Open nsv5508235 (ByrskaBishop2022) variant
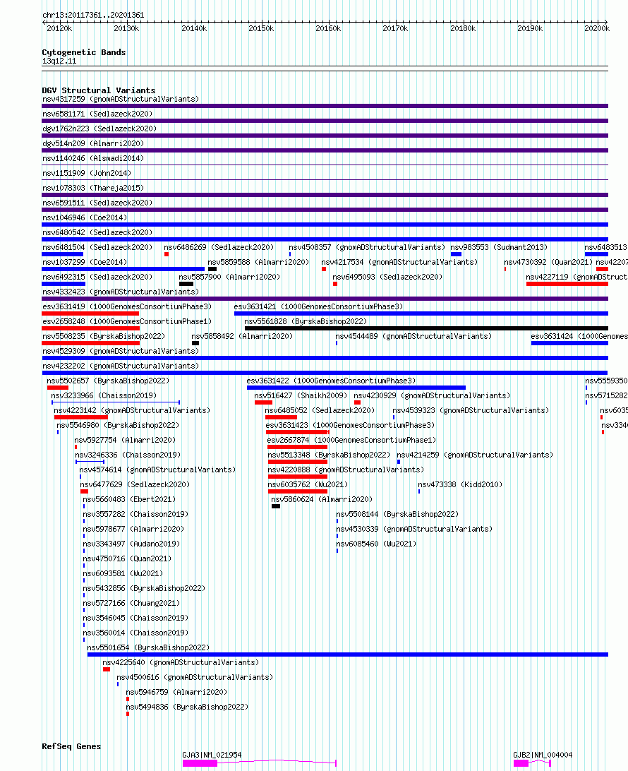628x771 pixels. [x=104, y=336]
